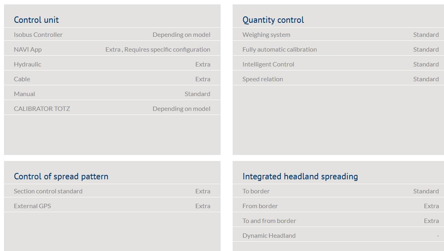Select the Weighing system label
Image resolution: width=444 pixels, height=251 pixels.
[x=266, y=35]
